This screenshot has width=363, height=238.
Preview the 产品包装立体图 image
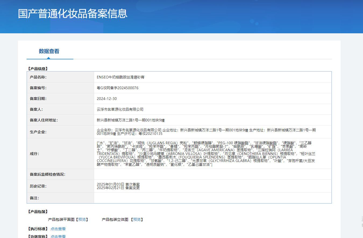[137, 219]
